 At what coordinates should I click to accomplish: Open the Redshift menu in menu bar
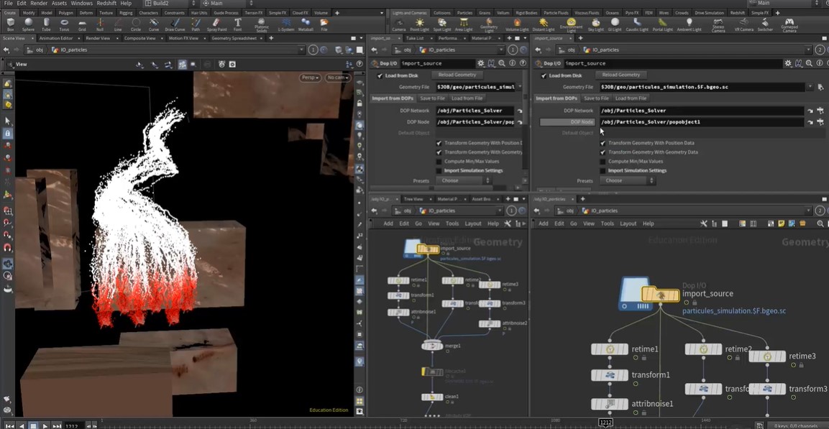pyautogui.click(x=106, y=4)
